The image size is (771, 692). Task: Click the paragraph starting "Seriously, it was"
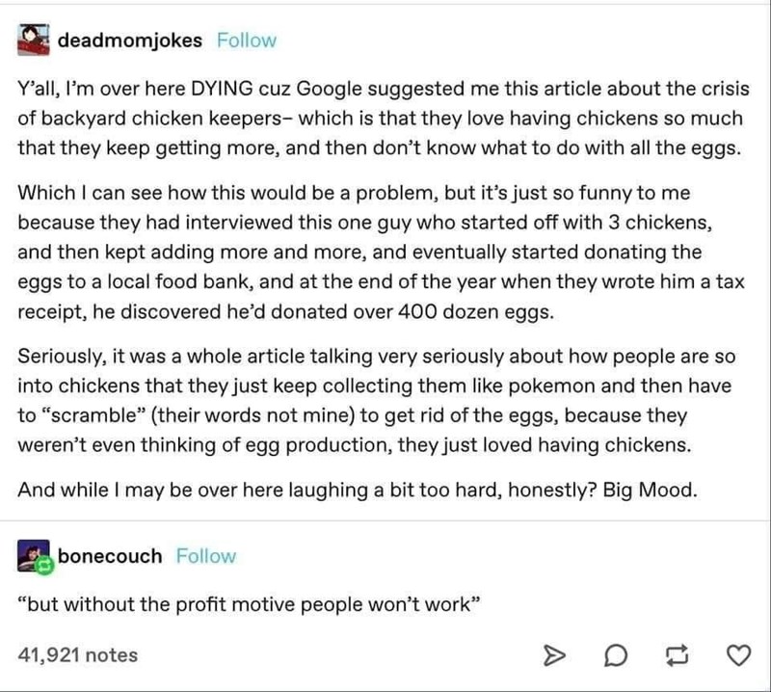(x=376, y=400)
